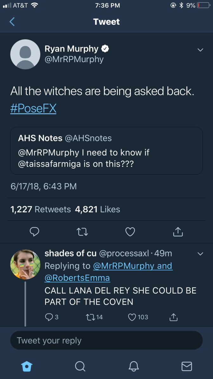
Task: Open shades of cu profile avatar
Action: coord(25,264)
